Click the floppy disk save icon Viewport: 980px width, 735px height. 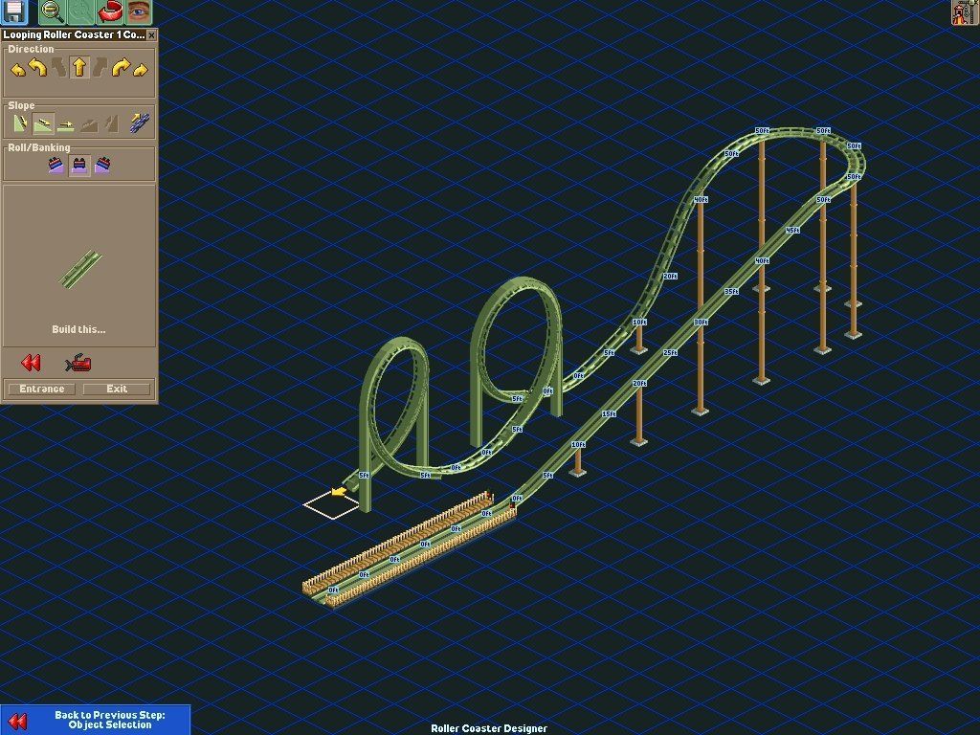(16, 12)
